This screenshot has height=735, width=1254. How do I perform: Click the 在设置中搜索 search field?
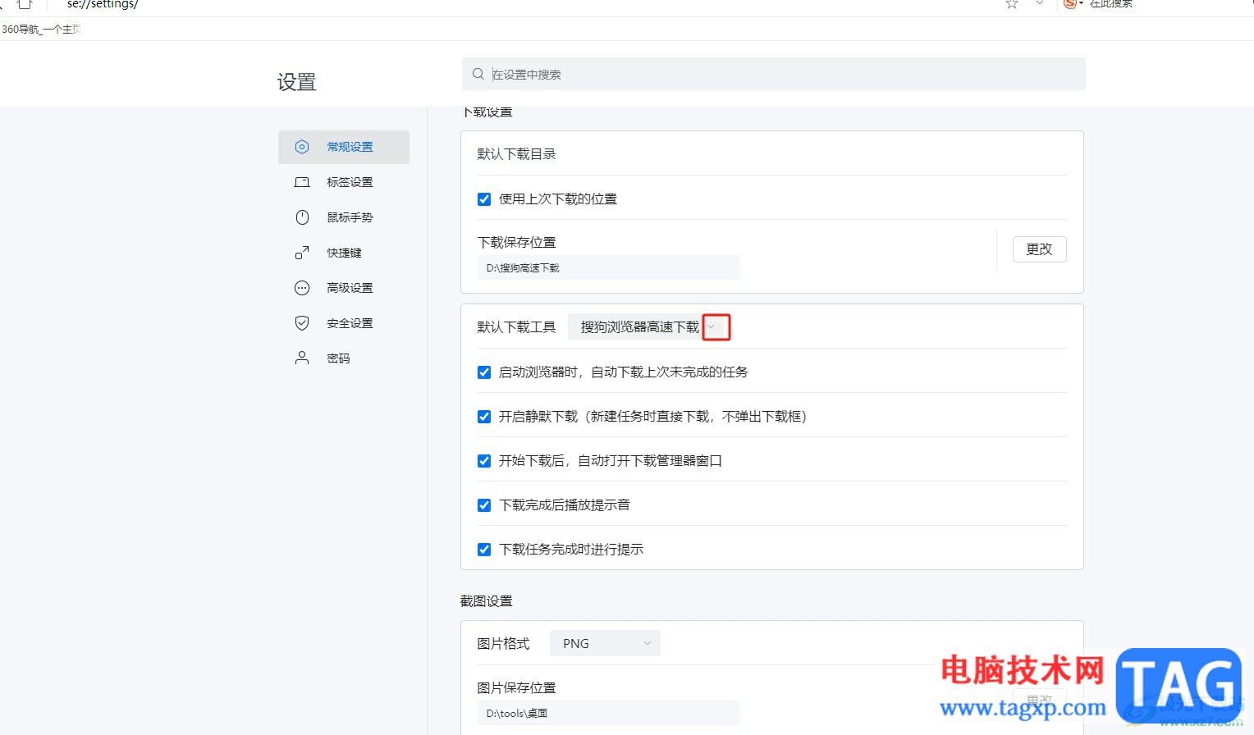(x=774, y=74)
